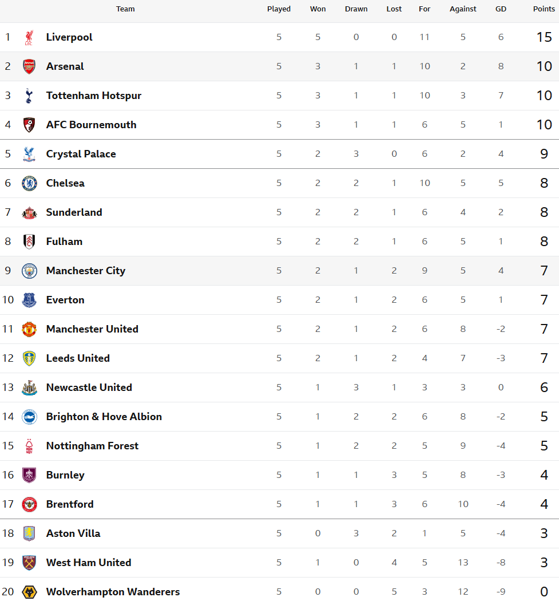Click the Manchester City crest
This screenshot has width=559, height=605.
[x=29, y=271]
